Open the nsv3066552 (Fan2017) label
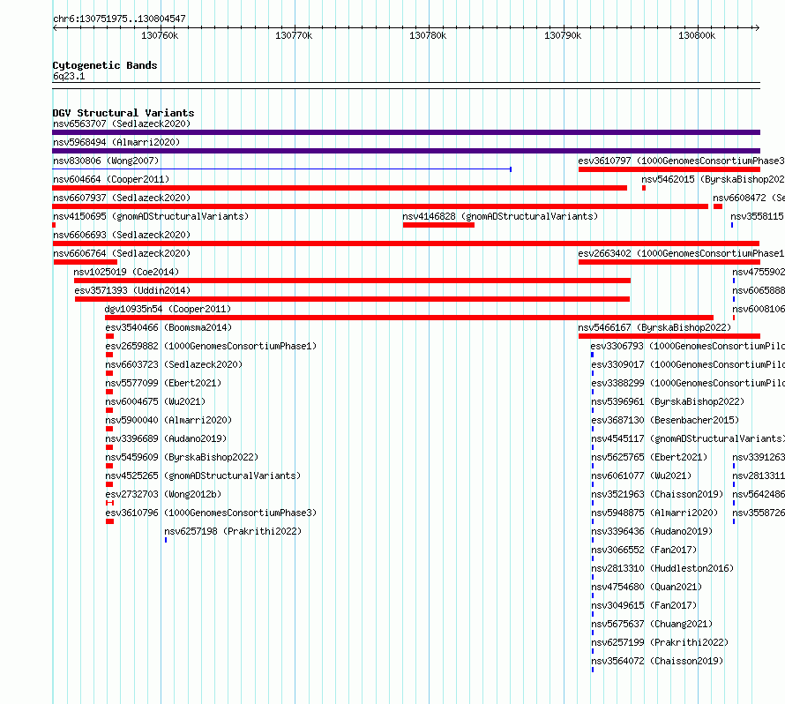Image resolution: width=785 pixels, height=704 pixels. pyautogui.click(x=644, y=550)
